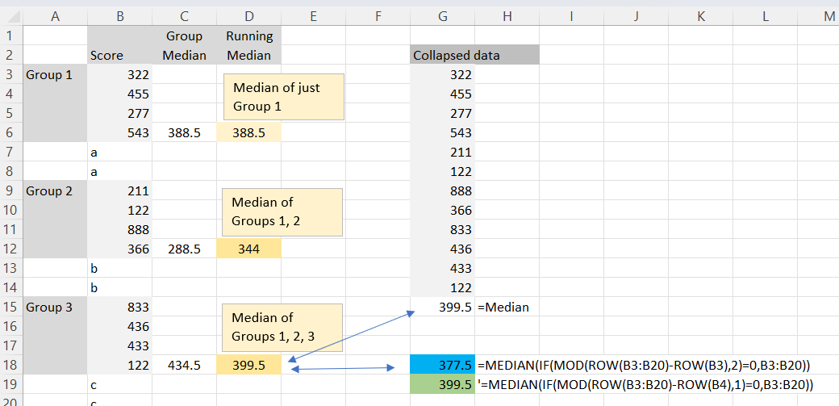The image size is (839, 406).
Task: Click collapsed data value 433 in column G
Action: (x=443, y=268)
